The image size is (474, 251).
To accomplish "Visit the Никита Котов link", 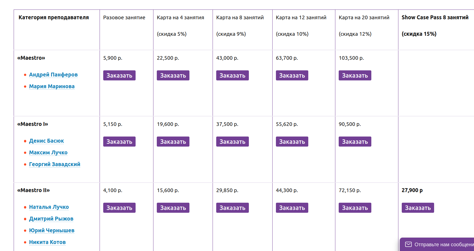I will tap(47, 242).
